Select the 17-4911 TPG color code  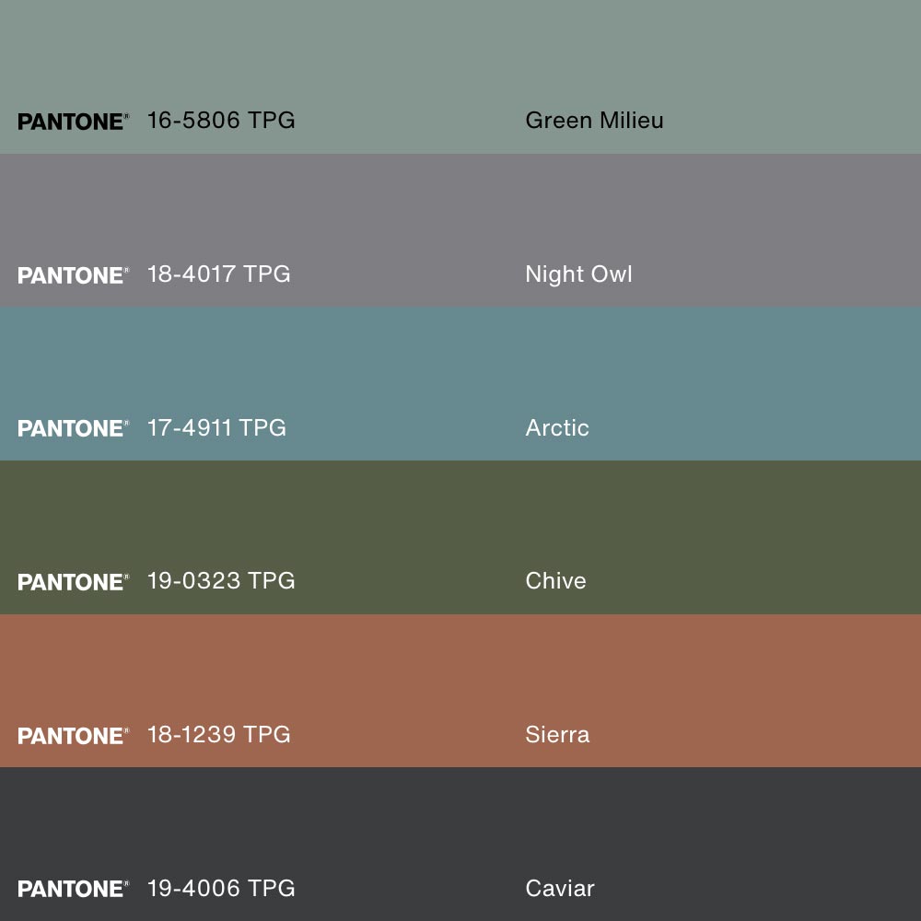216,427
